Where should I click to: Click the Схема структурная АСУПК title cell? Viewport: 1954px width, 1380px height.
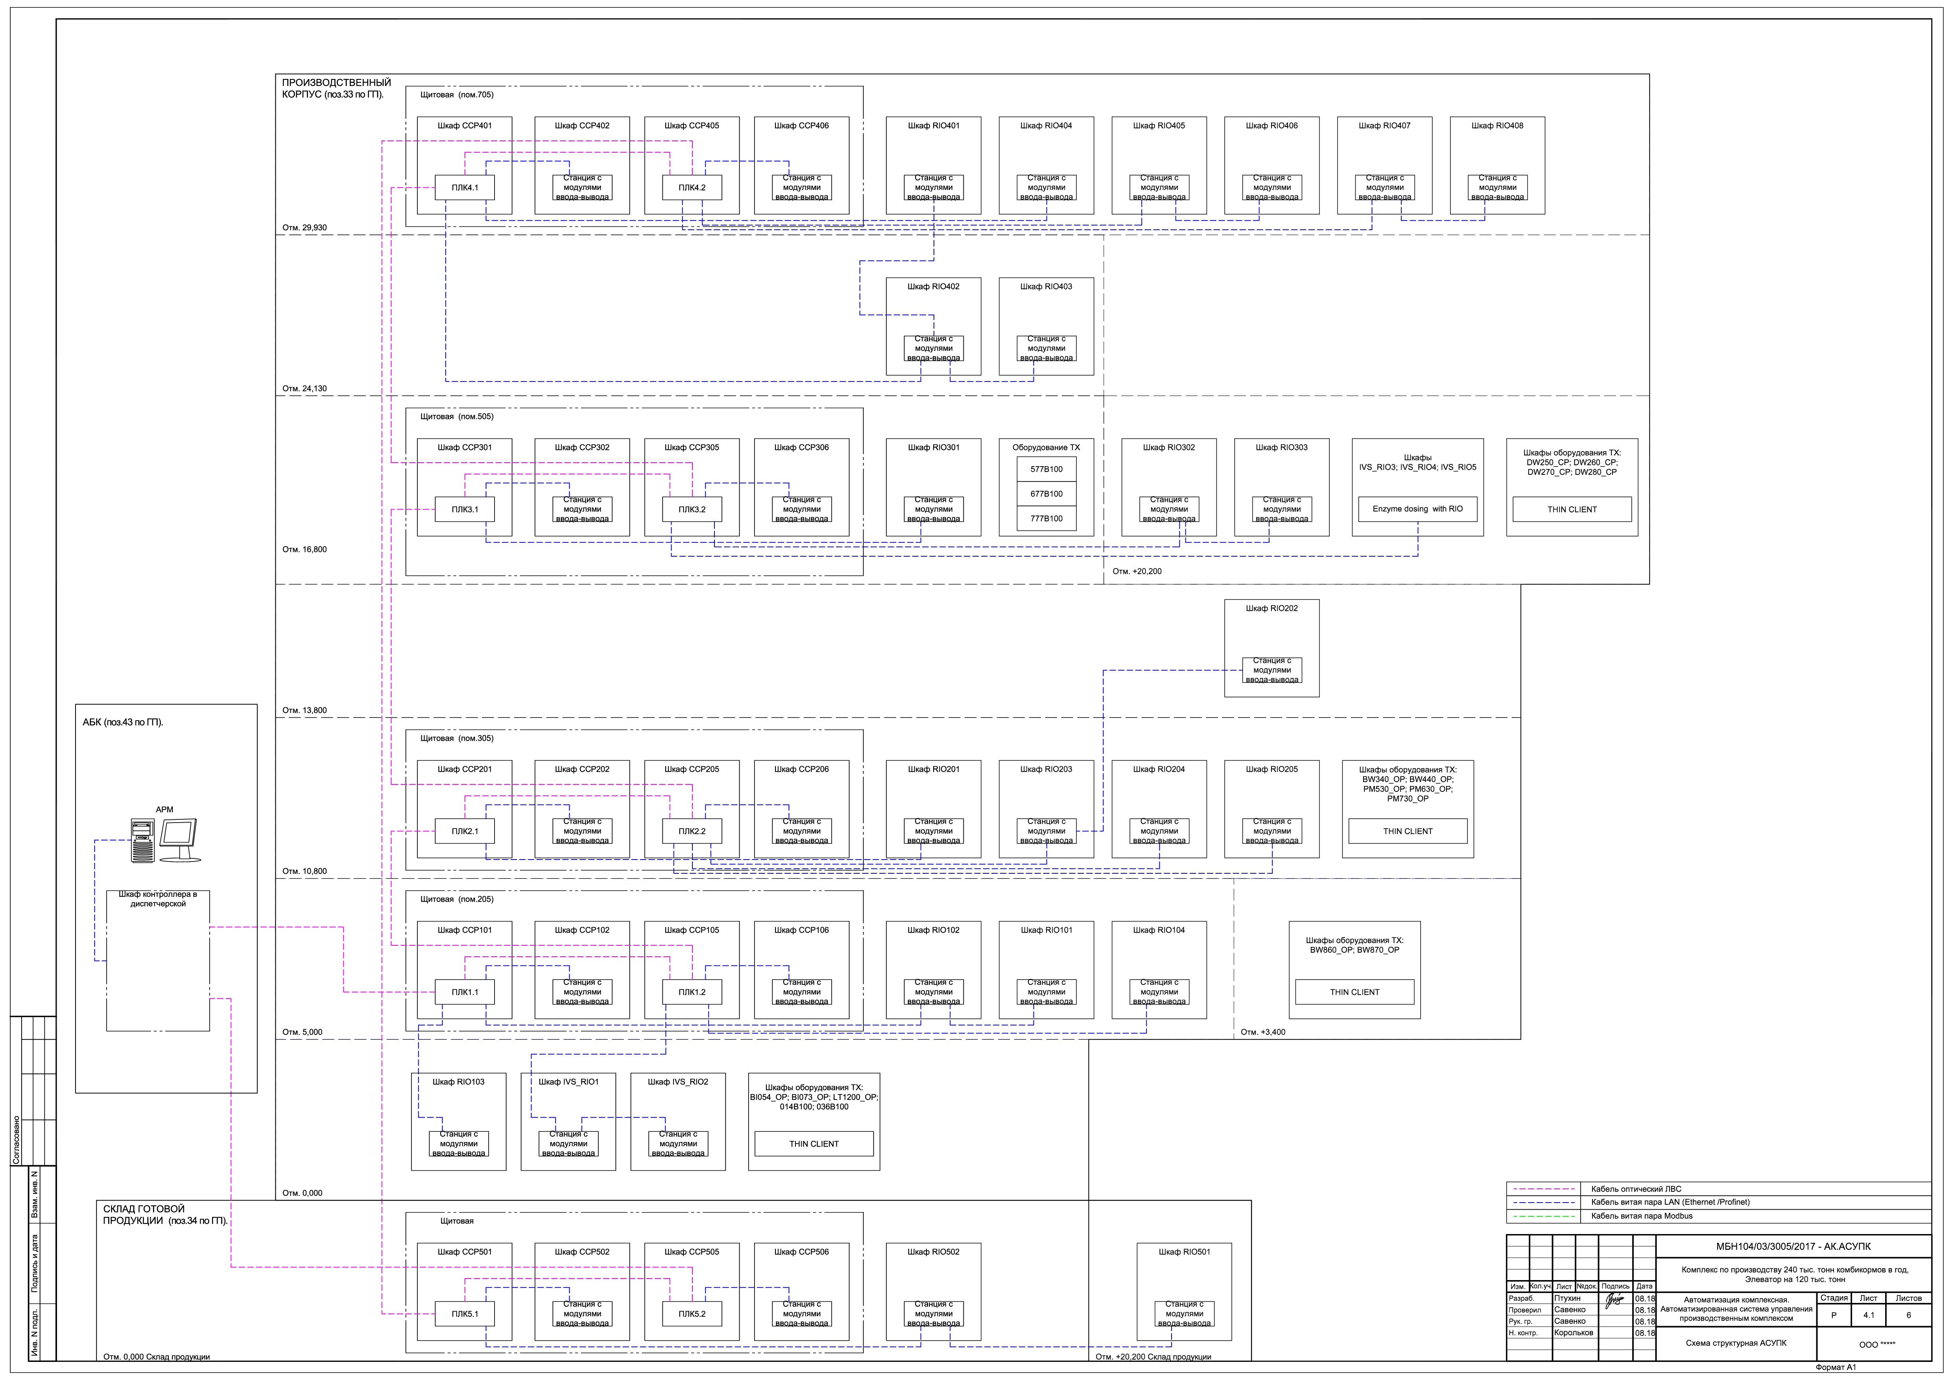(1735, 1343)
